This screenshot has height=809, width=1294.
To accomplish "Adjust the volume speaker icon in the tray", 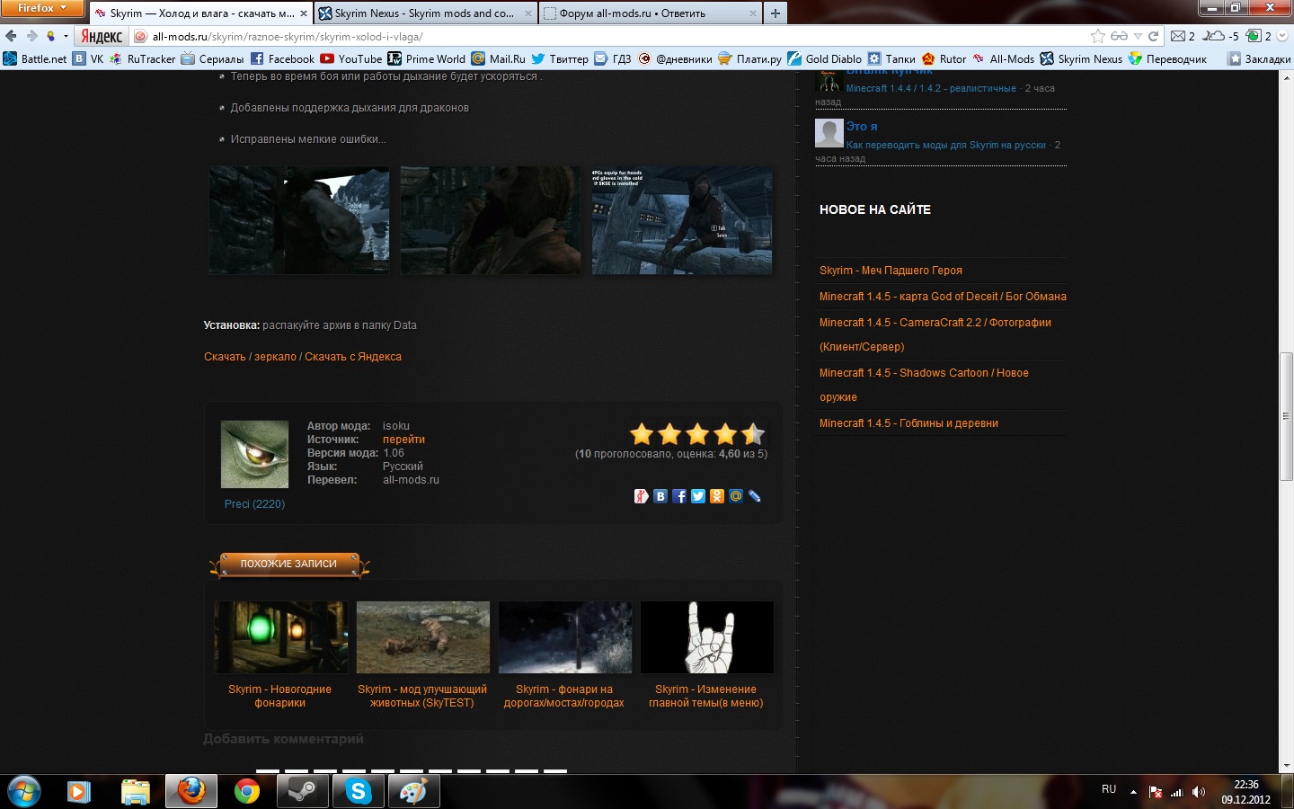I will tap(1198, 792).
